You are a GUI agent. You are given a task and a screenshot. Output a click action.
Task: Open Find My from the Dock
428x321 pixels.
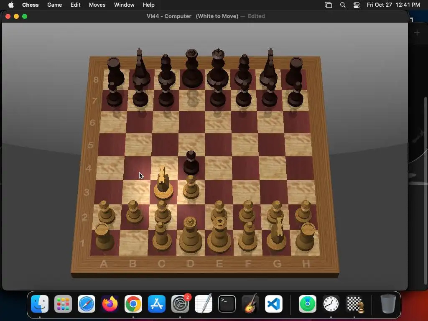click(x=308, y=304)
